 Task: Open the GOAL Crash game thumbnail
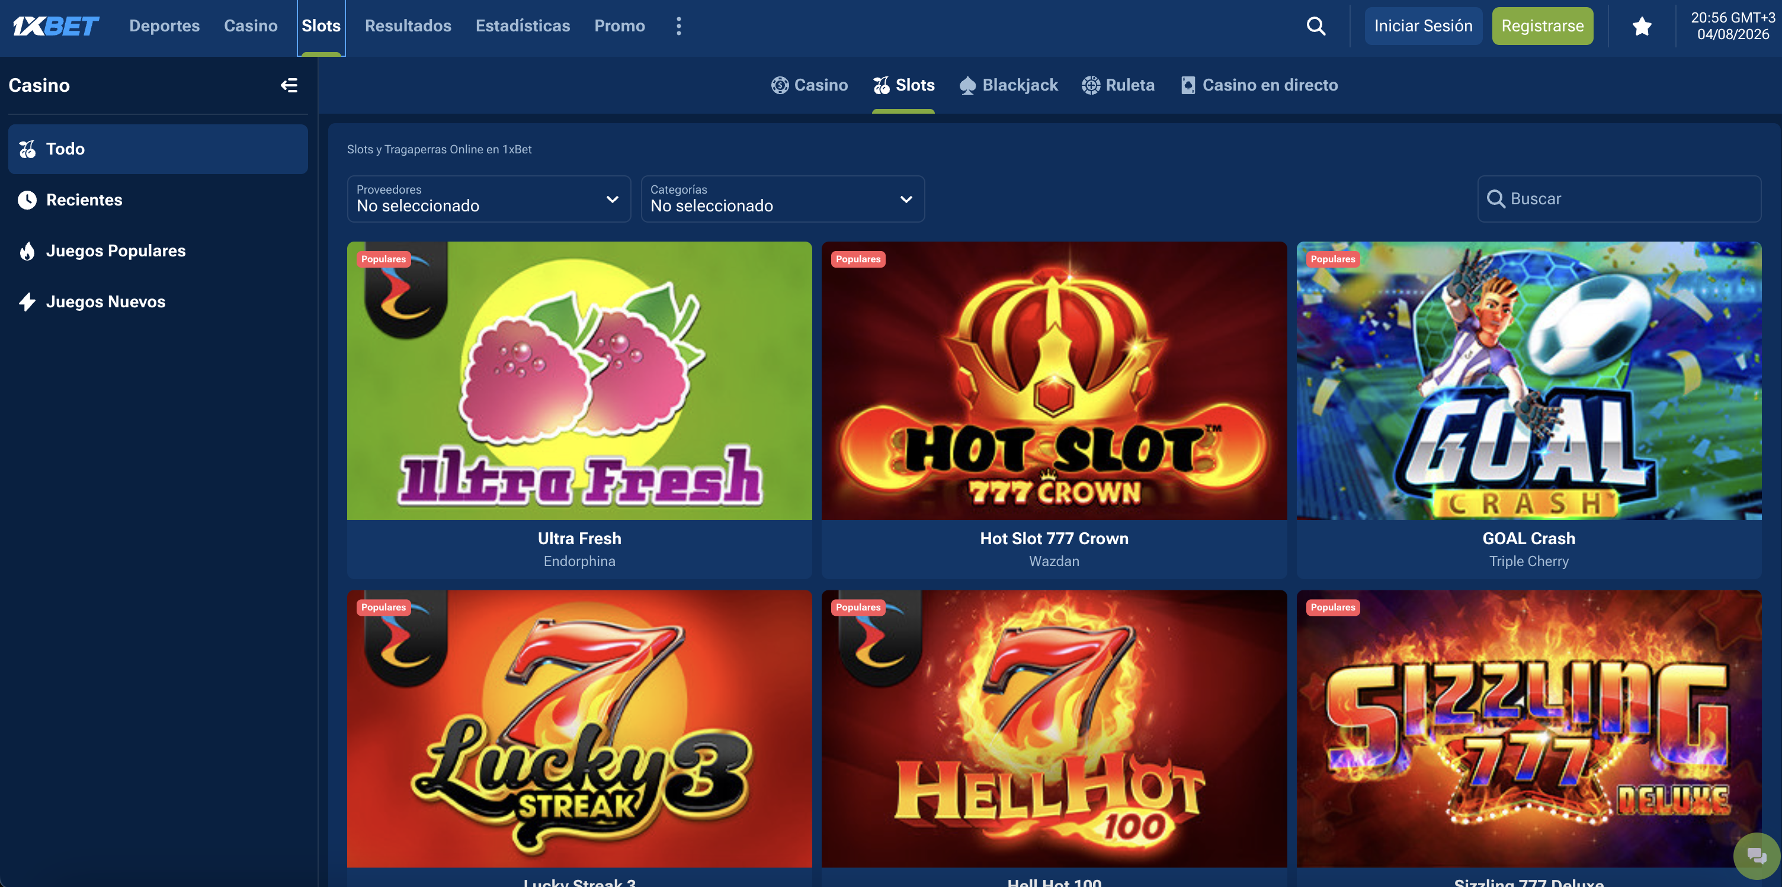(1529, 381)
